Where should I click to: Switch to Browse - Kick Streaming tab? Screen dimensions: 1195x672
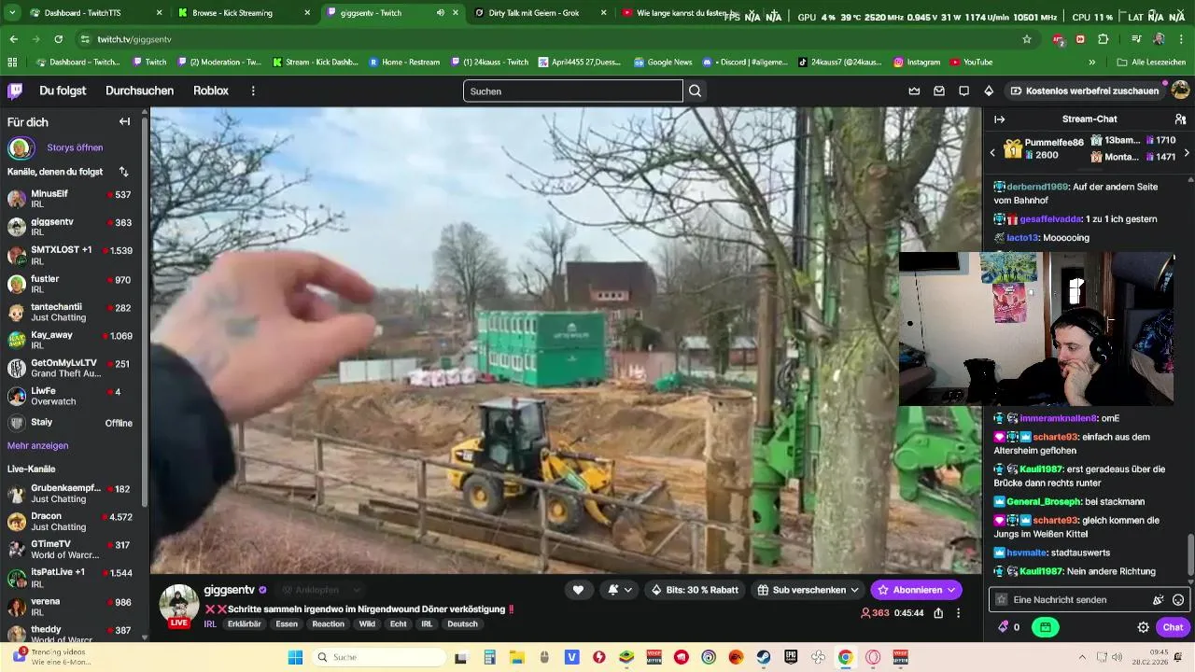(246, 13)
